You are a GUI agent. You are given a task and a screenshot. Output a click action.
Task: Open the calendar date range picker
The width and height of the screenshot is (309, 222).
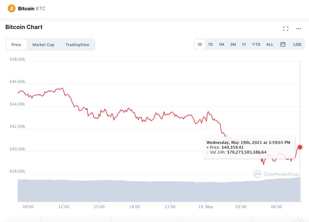(x=283, y=44)
